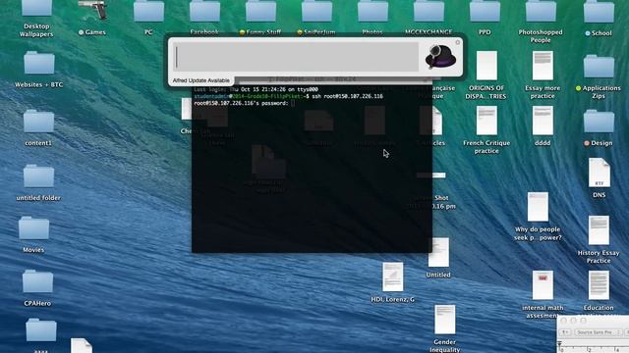The height and width of the screenshot is (353, 629).
Task: Select the PPD folder
Action: point(485,11)
